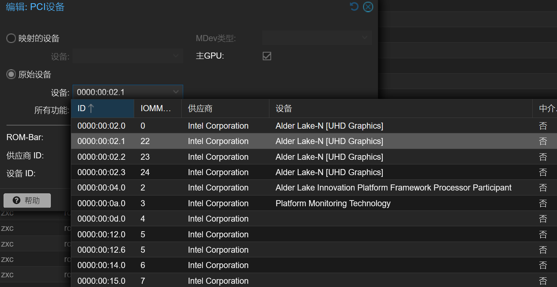Select device 0000:00:02.2
The width and height of the screenshot is (557, 287).
click(314, 157)
